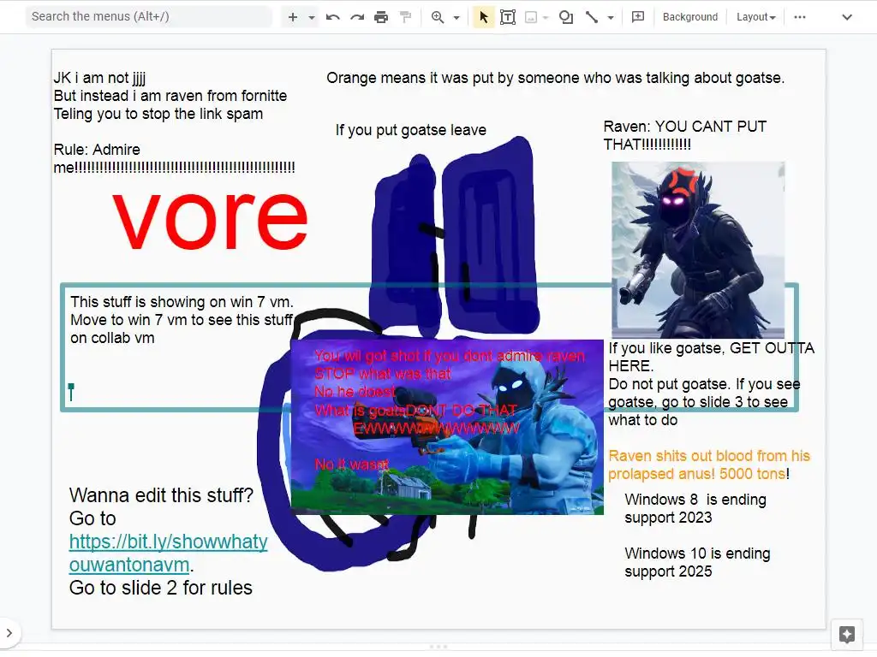Click the red 'No it wasnt' text
The height and width of the screenshot is (657, 877).
coord(352,465)
